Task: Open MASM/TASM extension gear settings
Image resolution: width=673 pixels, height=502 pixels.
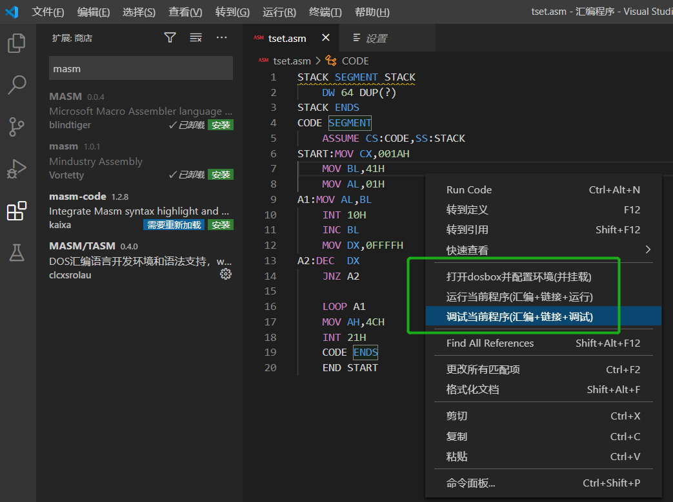Action: (226, 274)
